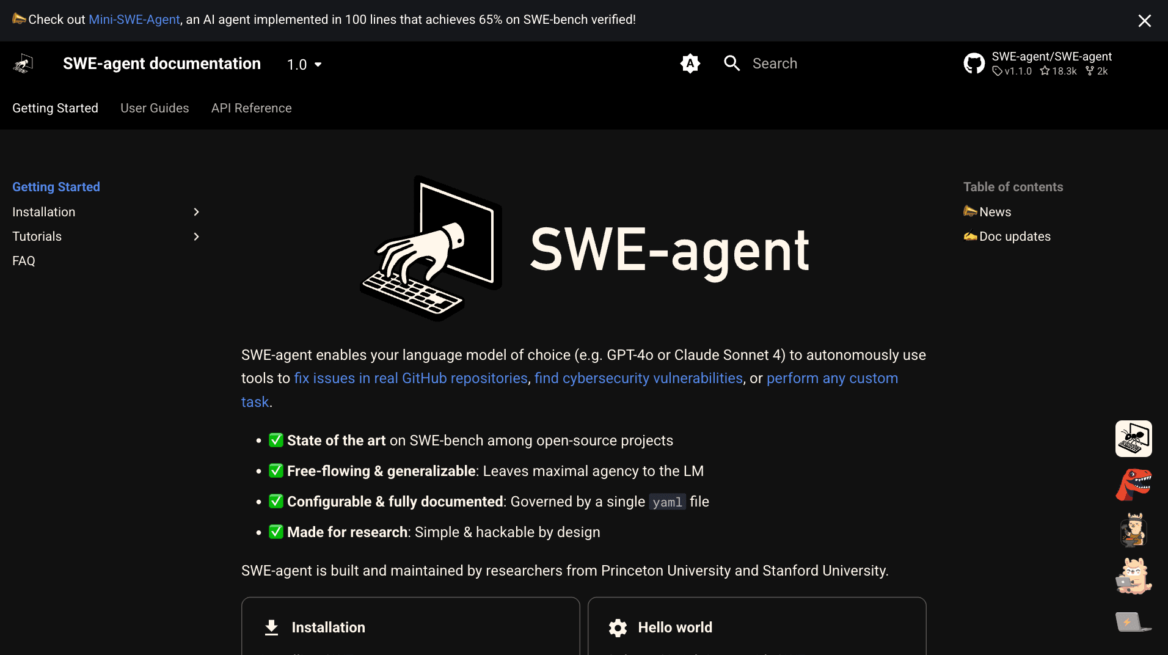Click the viking llama sticker
This screenshot has height=655, width=1168.
1134,530
